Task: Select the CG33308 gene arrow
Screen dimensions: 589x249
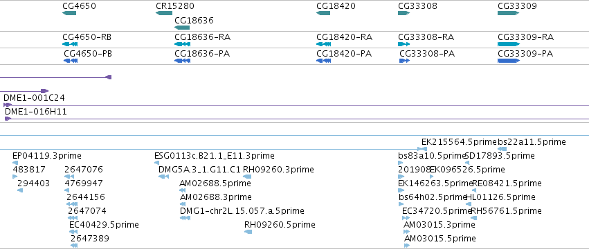Action: click(x=404, y=13)
